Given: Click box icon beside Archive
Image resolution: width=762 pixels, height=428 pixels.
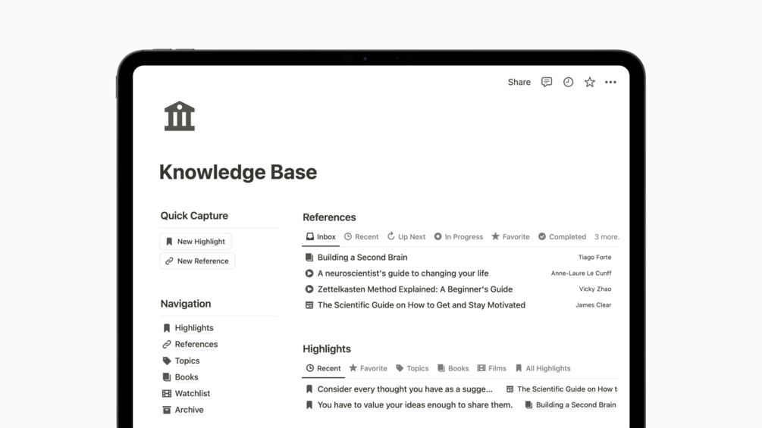Looking at the screenshot, I should tap(167, 410).
